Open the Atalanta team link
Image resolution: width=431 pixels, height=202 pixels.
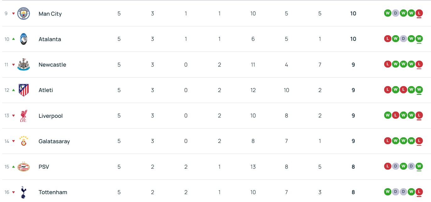click(50, 39)
